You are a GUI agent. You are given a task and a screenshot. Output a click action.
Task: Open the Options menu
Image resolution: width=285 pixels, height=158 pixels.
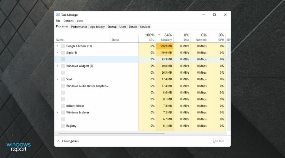(x=68, y=21)
